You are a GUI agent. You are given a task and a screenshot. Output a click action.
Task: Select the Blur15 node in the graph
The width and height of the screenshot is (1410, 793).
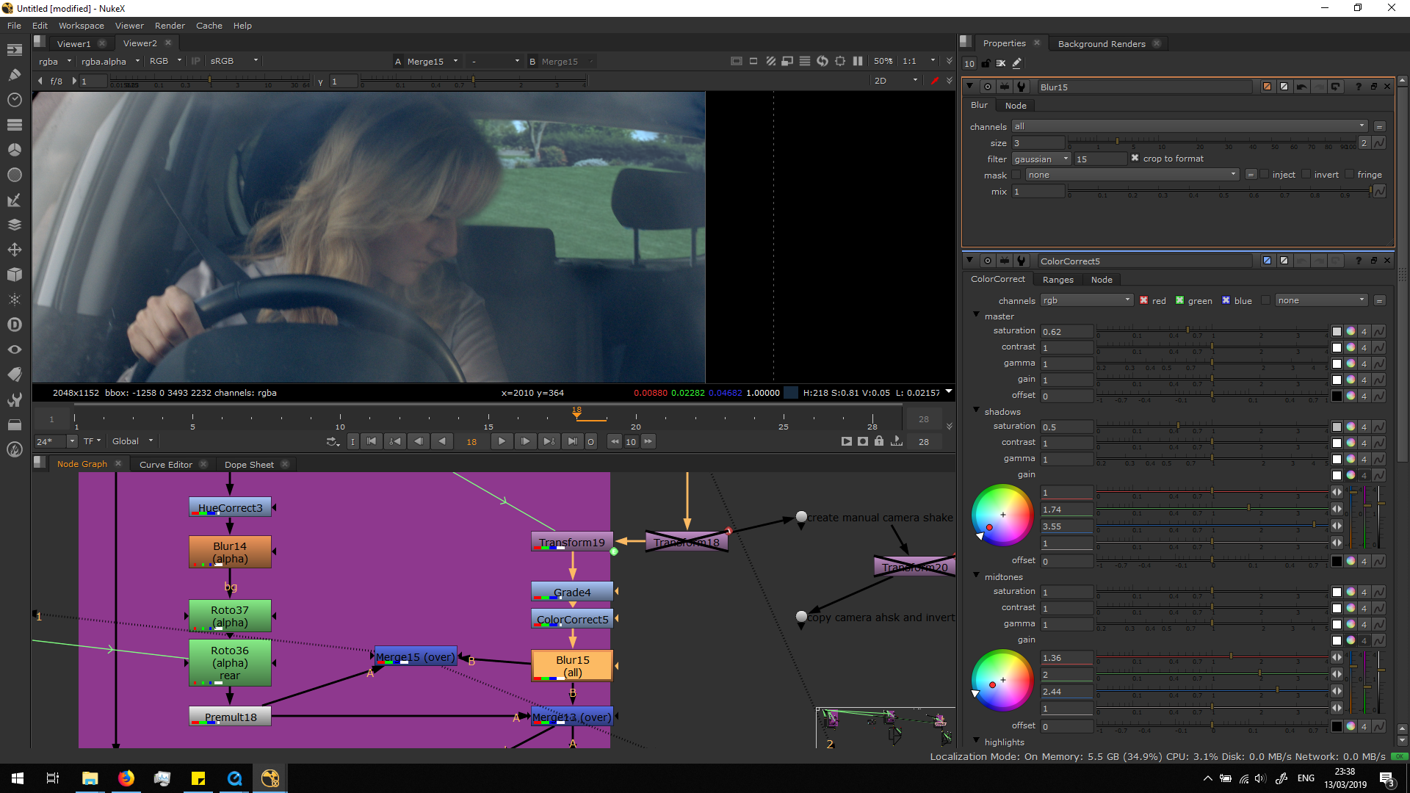point(572,665)
